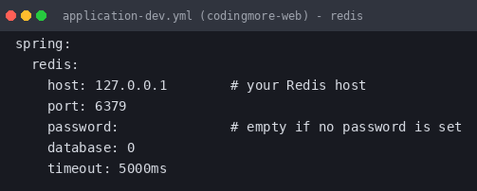Click the '# your Redis host' comment
477x191 pixels.
(x=298, y=86)
